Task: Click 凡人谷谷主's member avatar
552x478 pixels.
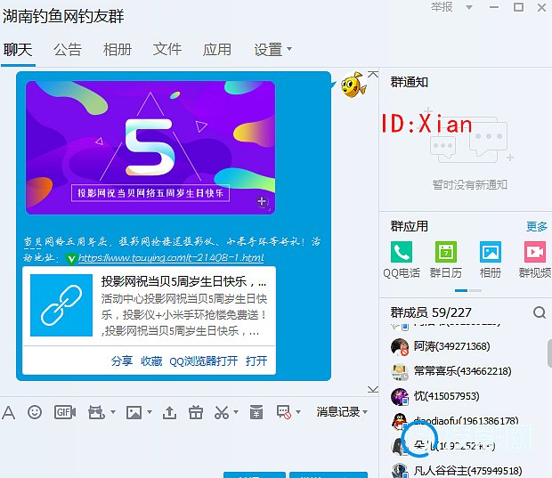Action: [400, 471]
